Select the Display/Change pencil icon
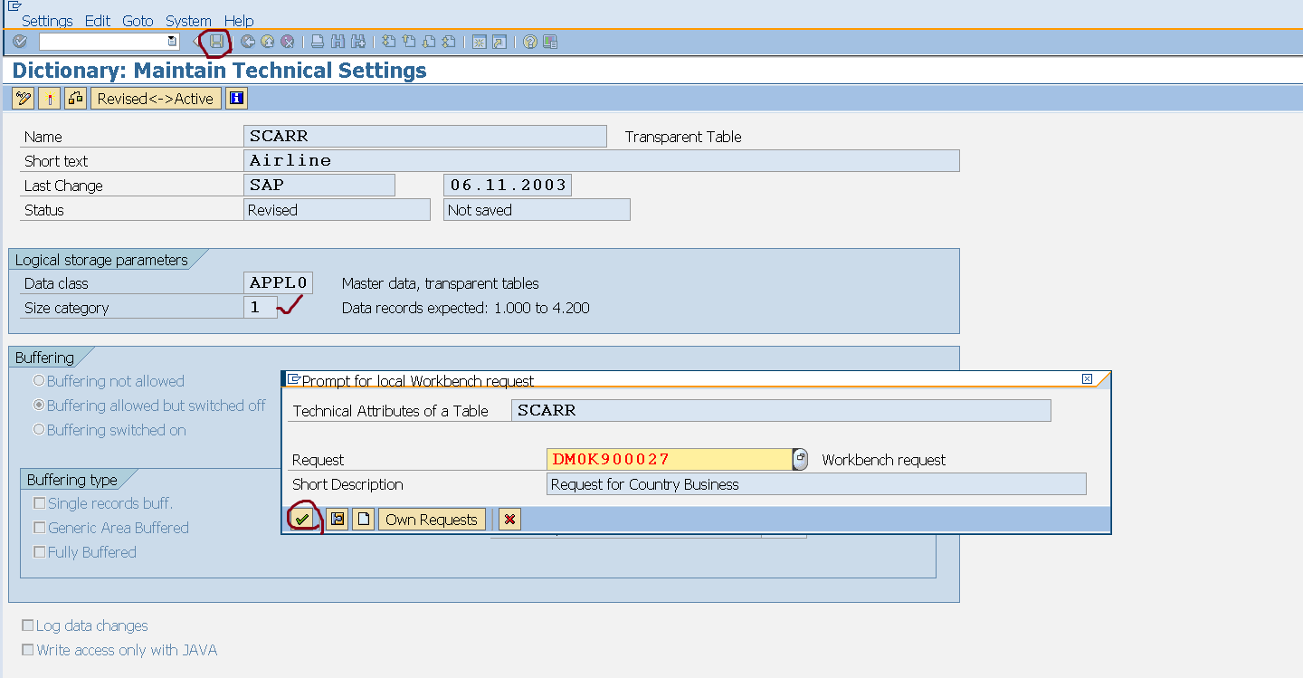The height and width of the screenshot is (678, 1303). 23,98
